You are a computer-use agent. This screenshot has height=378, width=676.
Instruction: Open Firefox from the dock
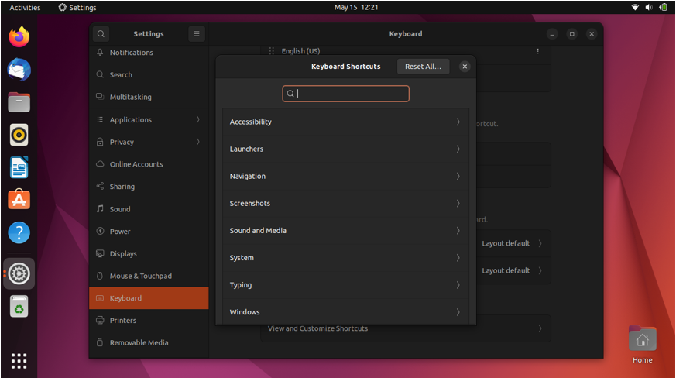[x=19, y=36]
